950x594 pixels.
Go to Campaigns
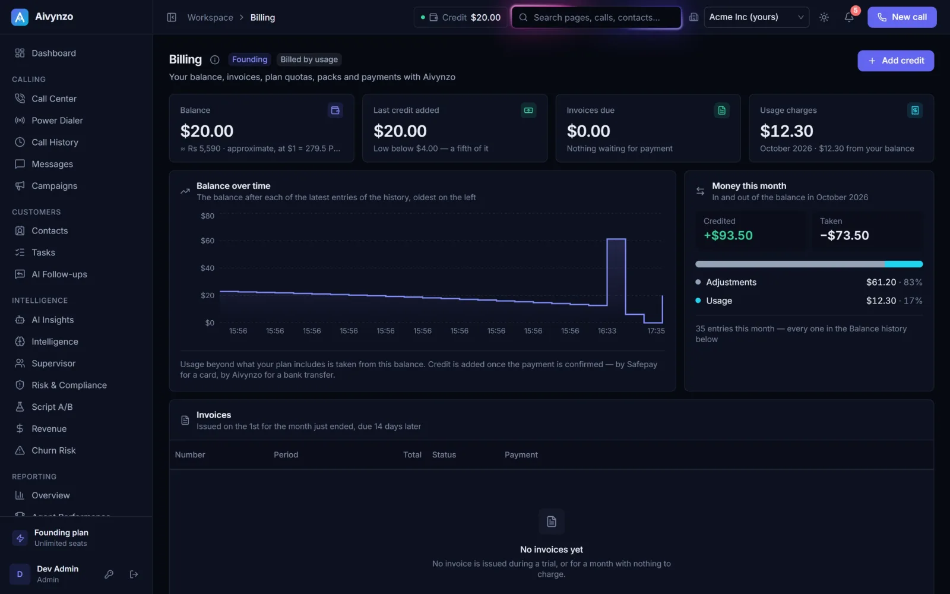pos(76,186)
